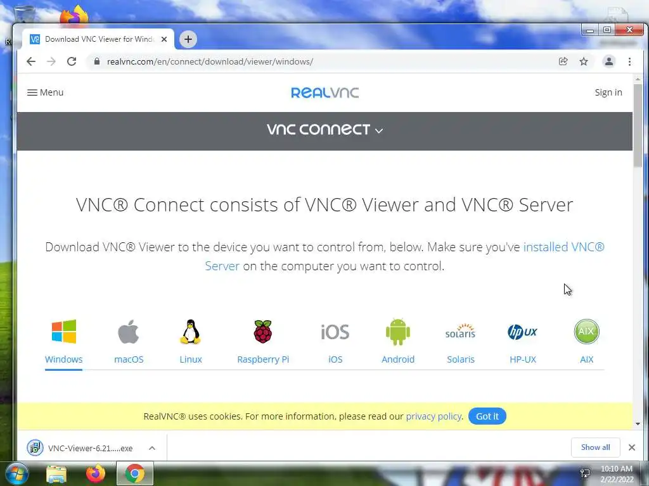Select the Raspberry Pi icon
This screenshot has width=649, height=486.
click(x=263, y=332)
